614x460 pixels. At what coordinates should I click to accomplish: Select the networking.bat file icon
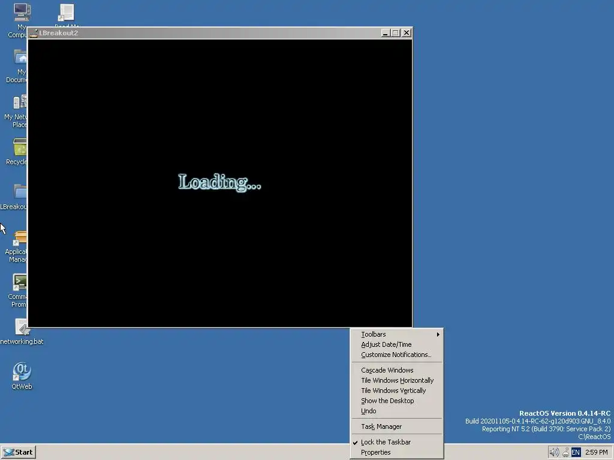22,327
